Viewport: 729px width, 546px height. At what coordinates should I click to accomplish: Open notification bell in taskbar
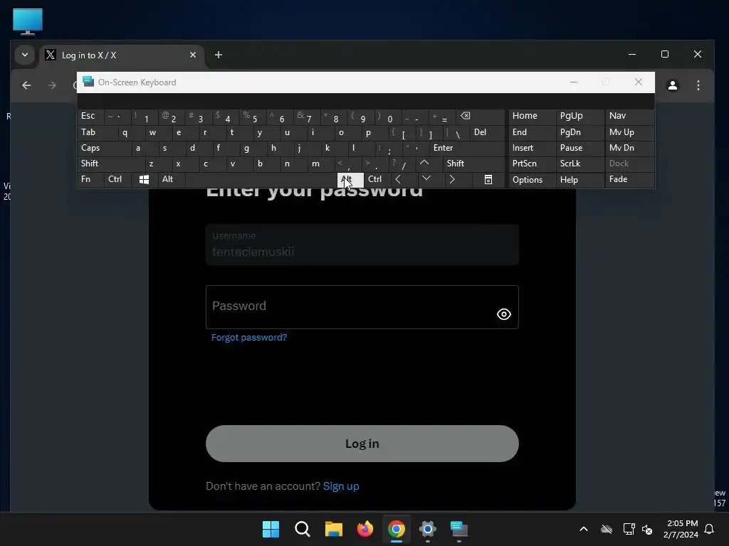pos(709,529)
